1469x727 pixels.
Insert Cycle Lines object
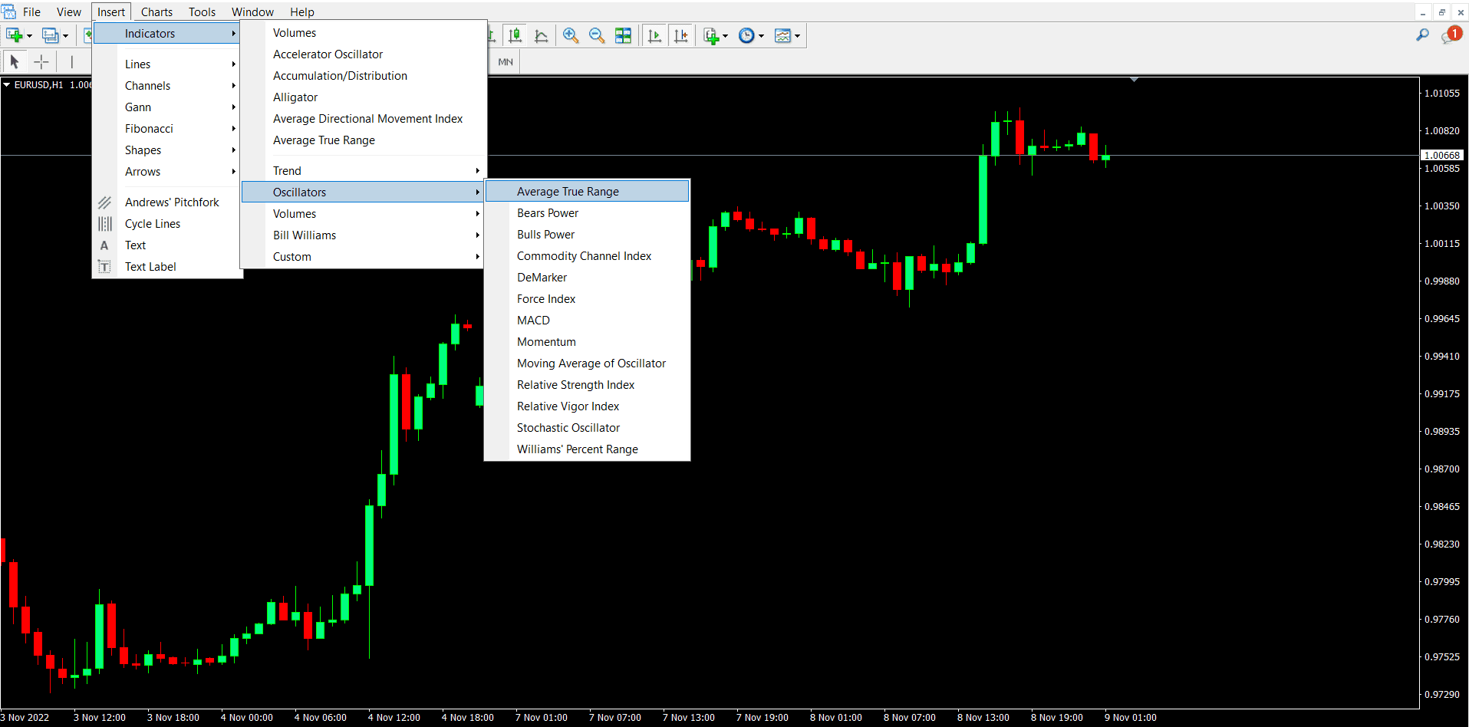pyautogui.click(x=167, y=223)
